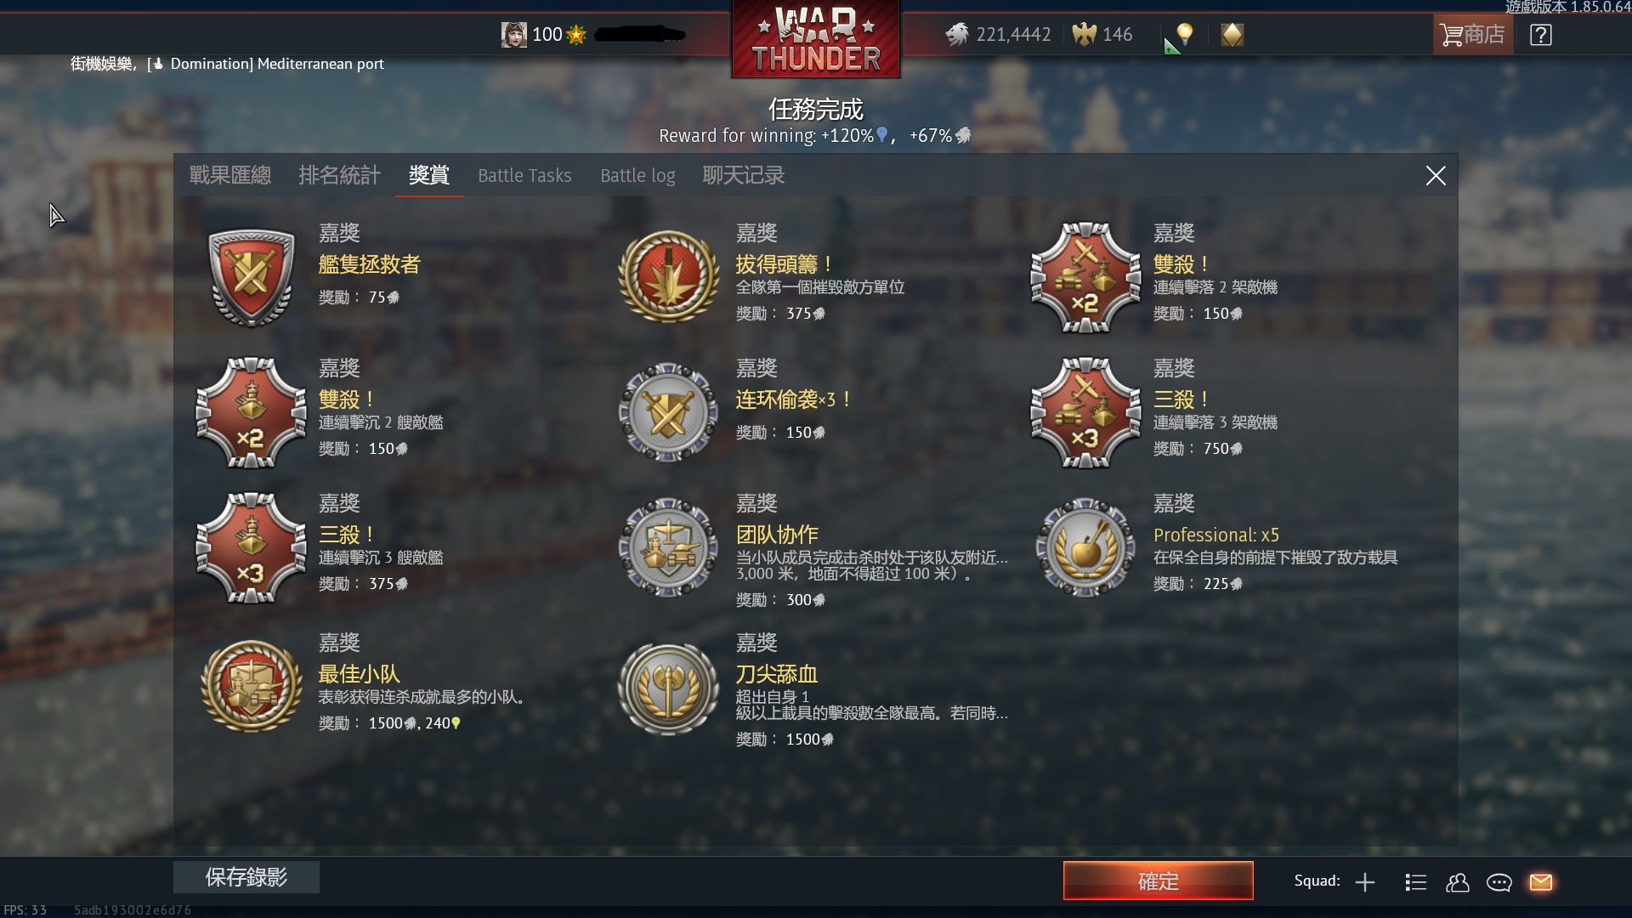This screenshot has height=918, width=1632.
Task: Open the squad list icon
Action: tap(1415, 882)
